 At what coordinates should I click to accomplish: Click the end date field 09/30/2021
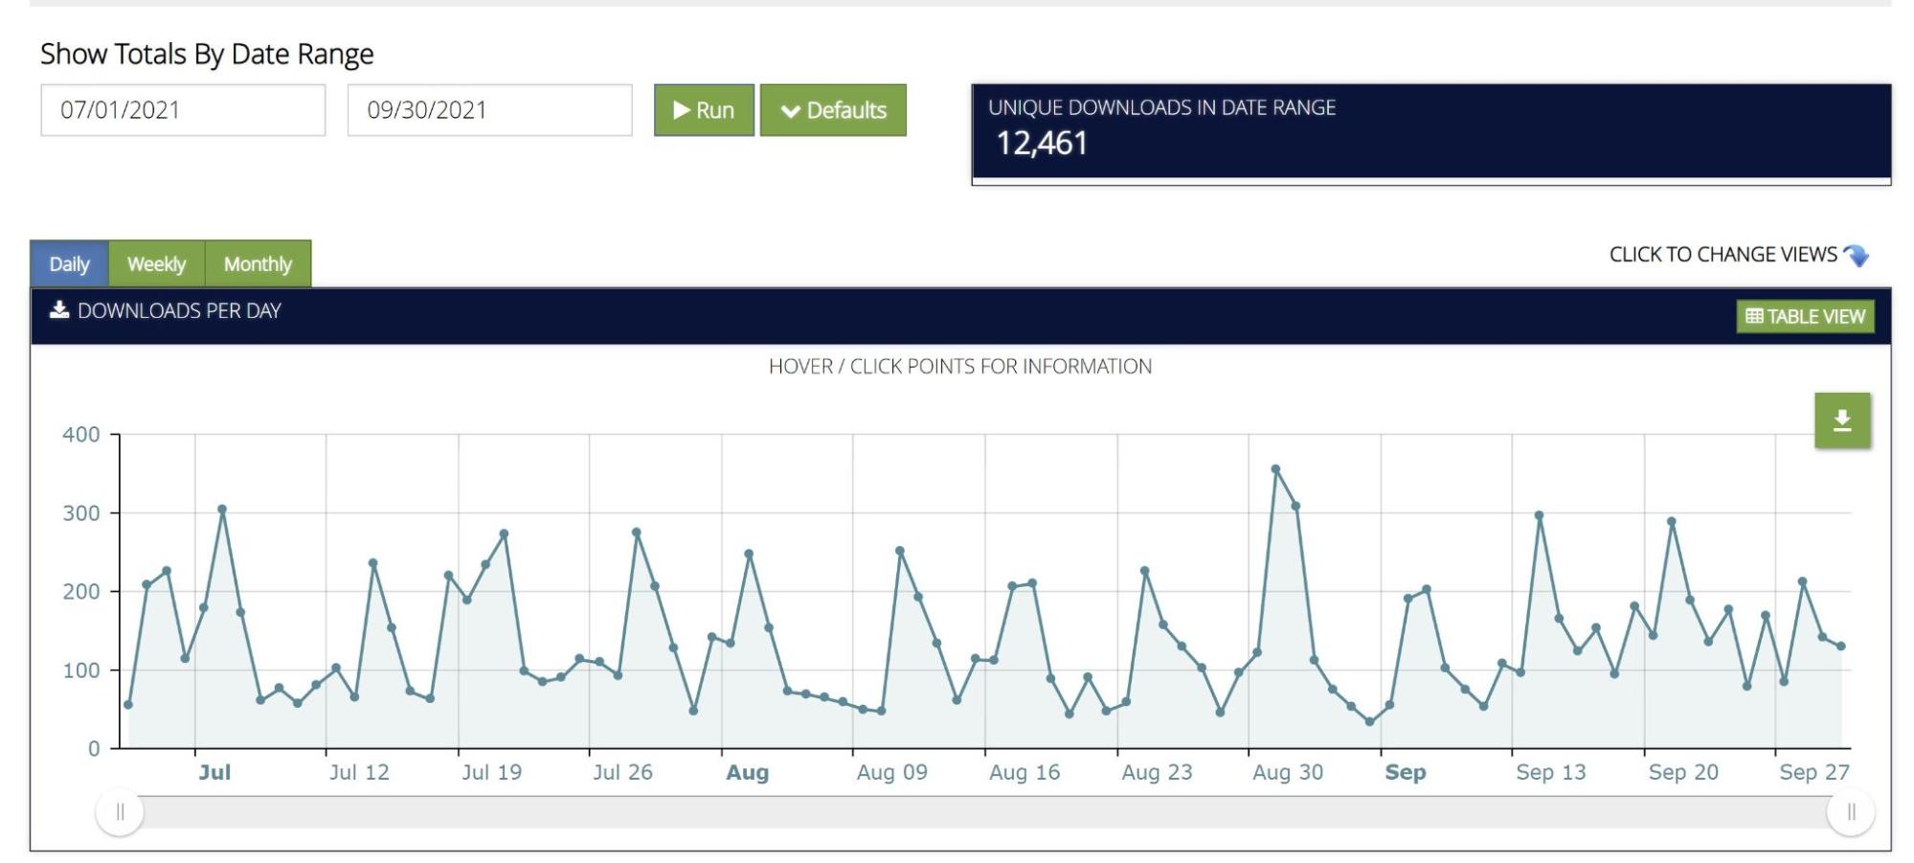click(489, 110)
